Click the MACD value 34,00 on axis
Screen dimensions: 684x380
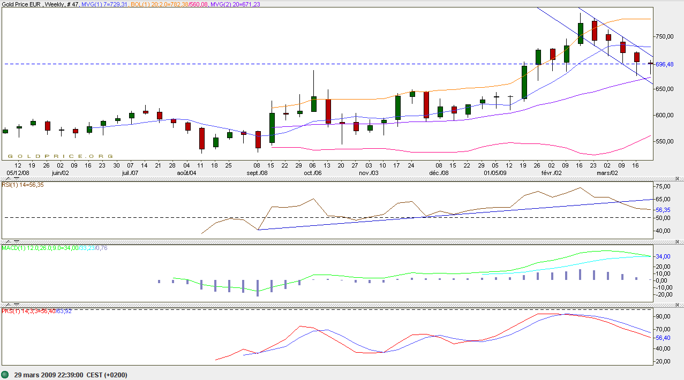pos(663,256)
